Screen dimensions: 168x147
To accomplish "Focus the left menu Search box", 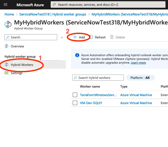I will tap(31, 37).
